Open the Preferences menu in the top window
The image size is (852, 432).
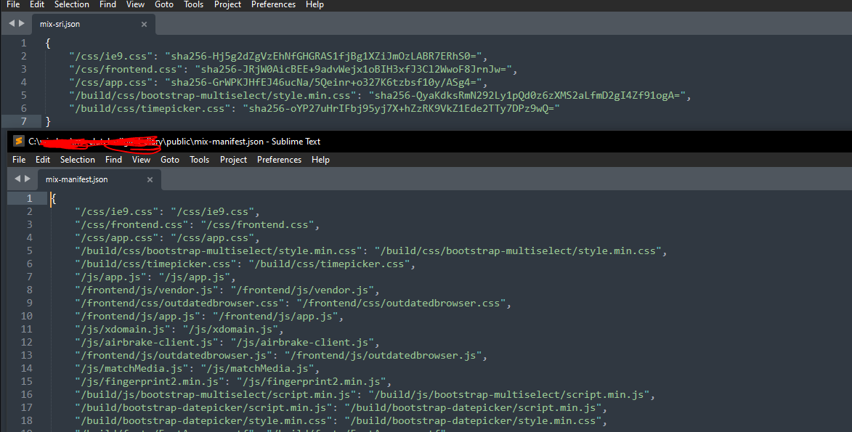(273, 5)
